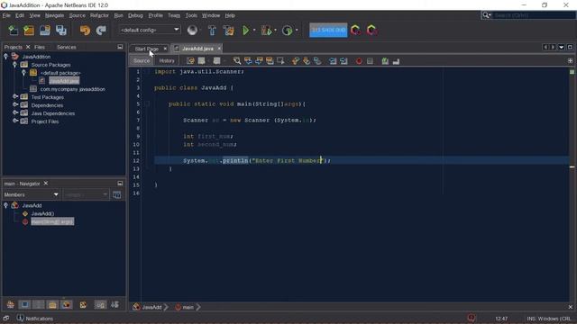Switch to the Start Page tab
The image size is (577, 324).
[x=146, y=49]
